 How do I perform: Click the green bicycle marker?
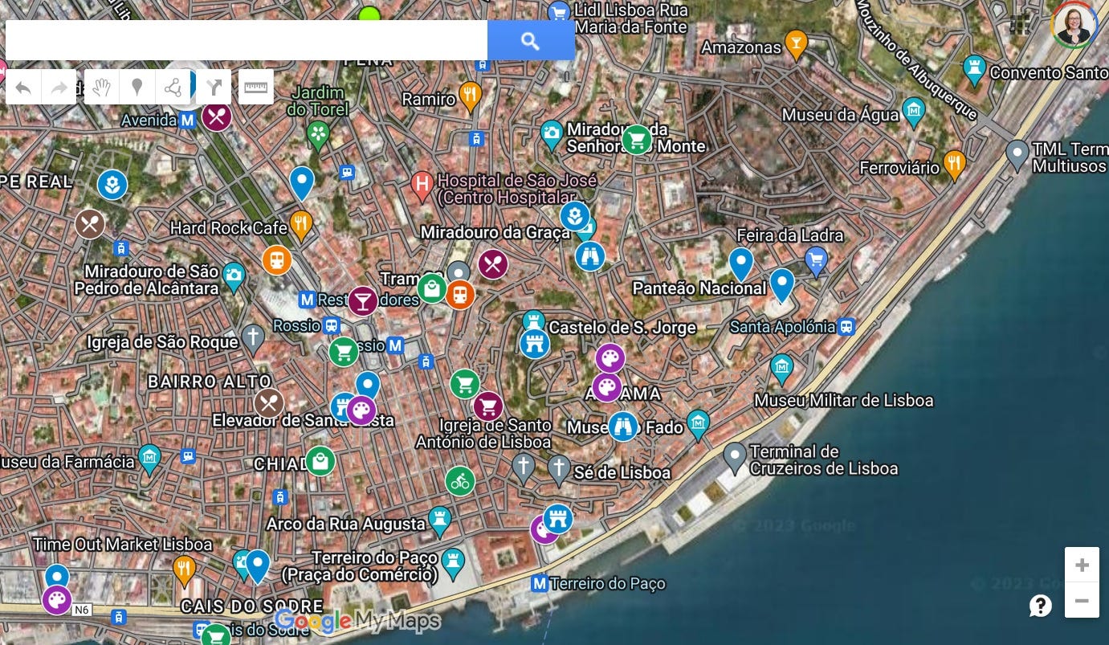[x=460, y=482]
